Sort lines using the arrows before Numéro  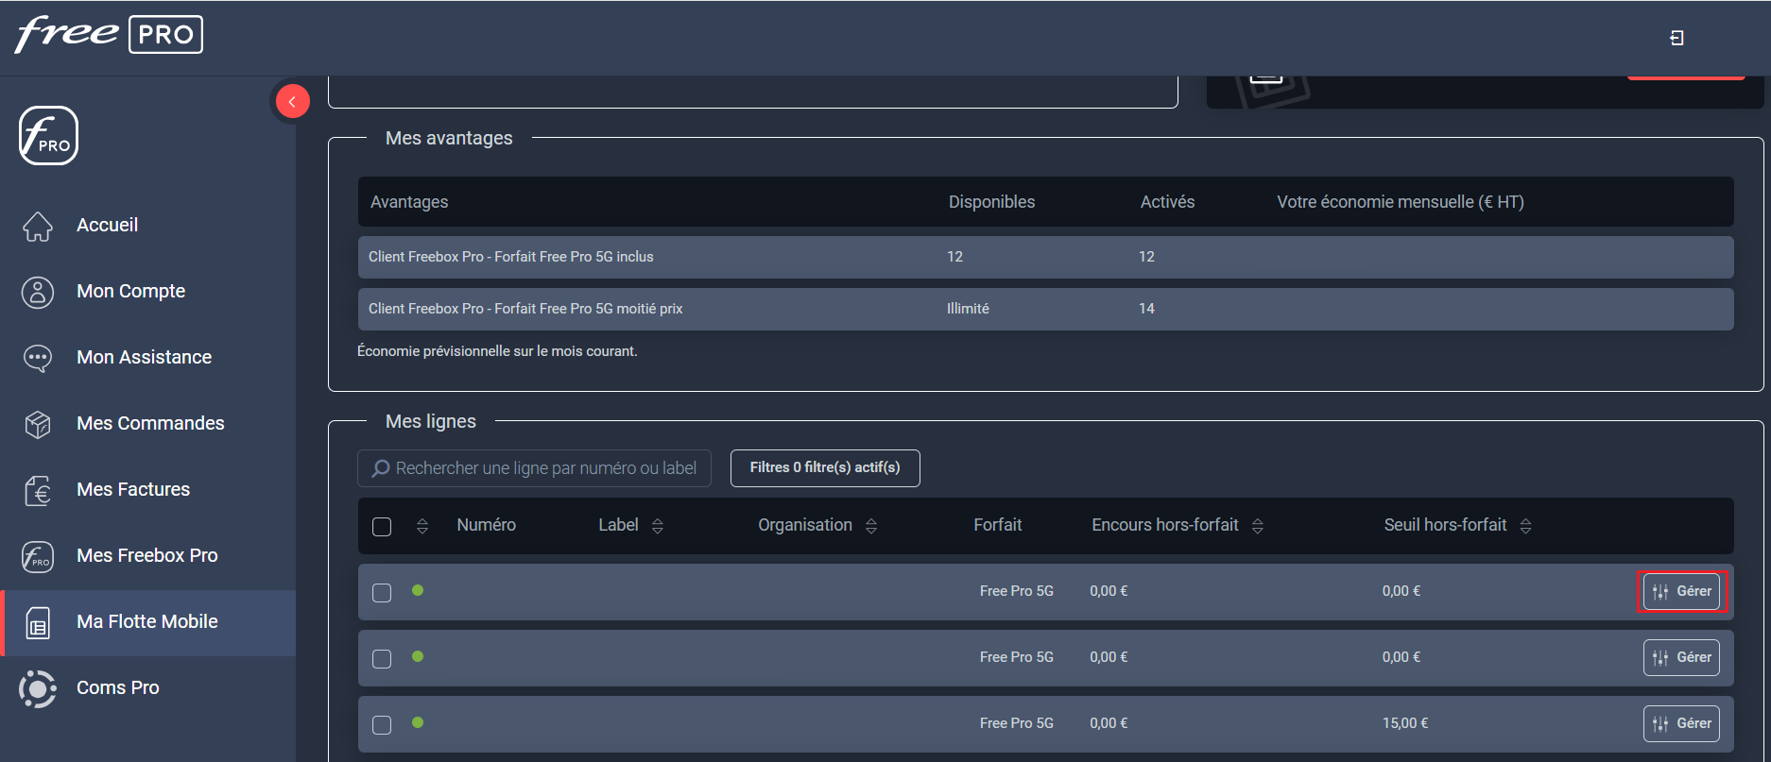coord(422,526)
